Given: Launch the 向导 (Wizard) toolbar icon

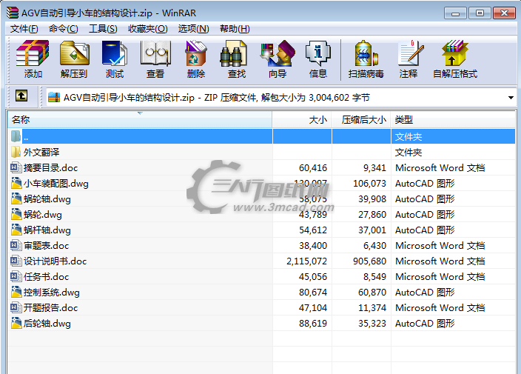Looking at the screenshot, I should pyautogui.click(x=278, y=53).
